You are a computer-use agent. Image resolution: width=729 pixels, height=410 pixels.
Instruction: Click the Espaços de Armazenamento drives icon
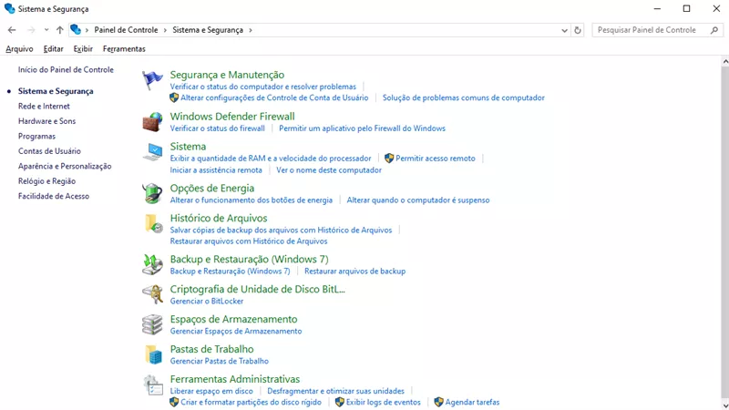pyautogui.click(x=152, y=324)
